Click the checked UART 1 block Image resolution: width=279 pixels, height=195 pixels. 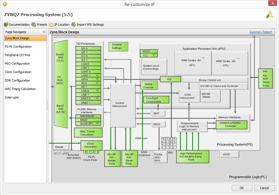pos(88,75)
